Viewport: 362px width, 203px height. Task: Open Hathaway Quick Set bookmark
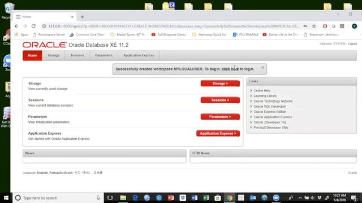[209, 34]
